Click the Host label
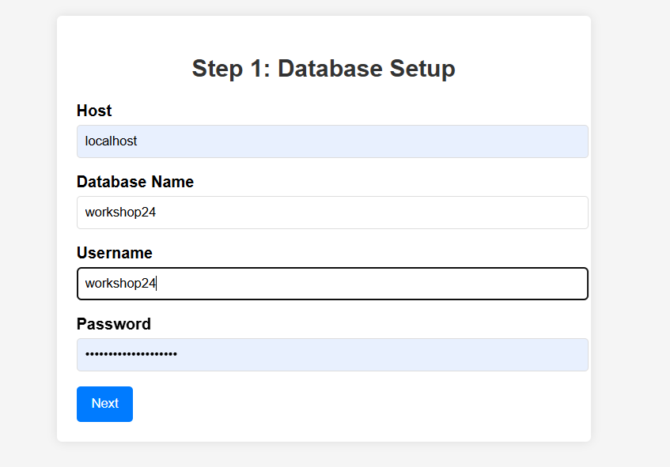670x467 pixels. (94, 111)
